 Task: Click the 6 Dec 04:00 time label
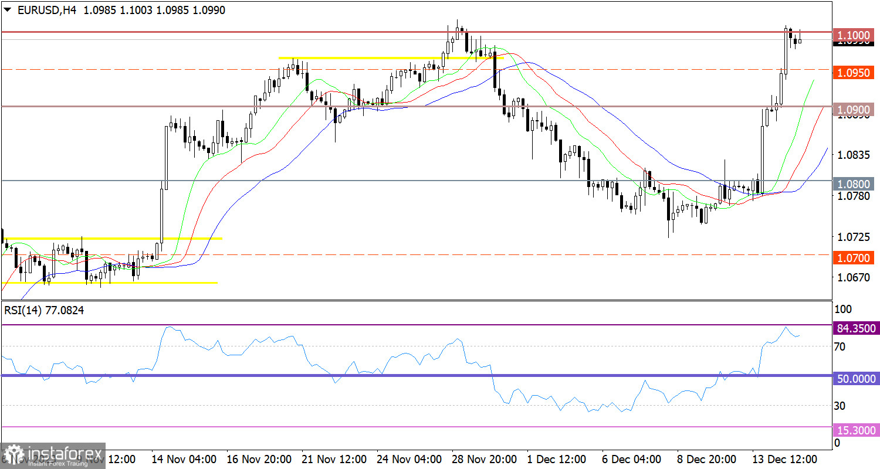(633, 458)
